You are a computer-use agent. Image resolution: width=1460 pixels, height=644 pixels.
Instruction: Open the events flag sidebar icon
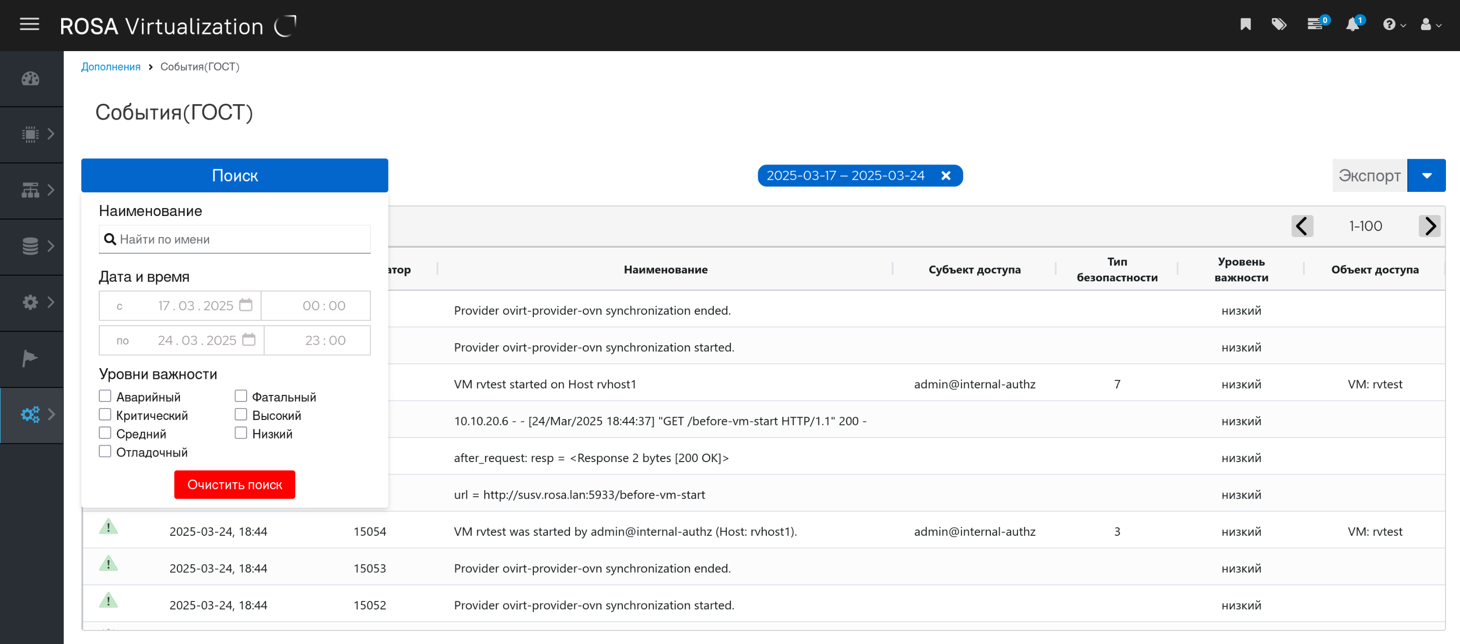(30, 358)
